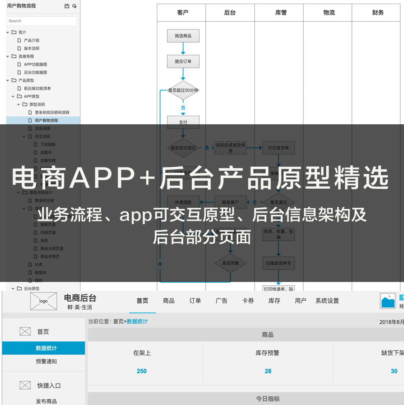Viewport: 404px width, 405px height.
Task: Switch to the 用户 navigation tab
Action: point(301,301)
